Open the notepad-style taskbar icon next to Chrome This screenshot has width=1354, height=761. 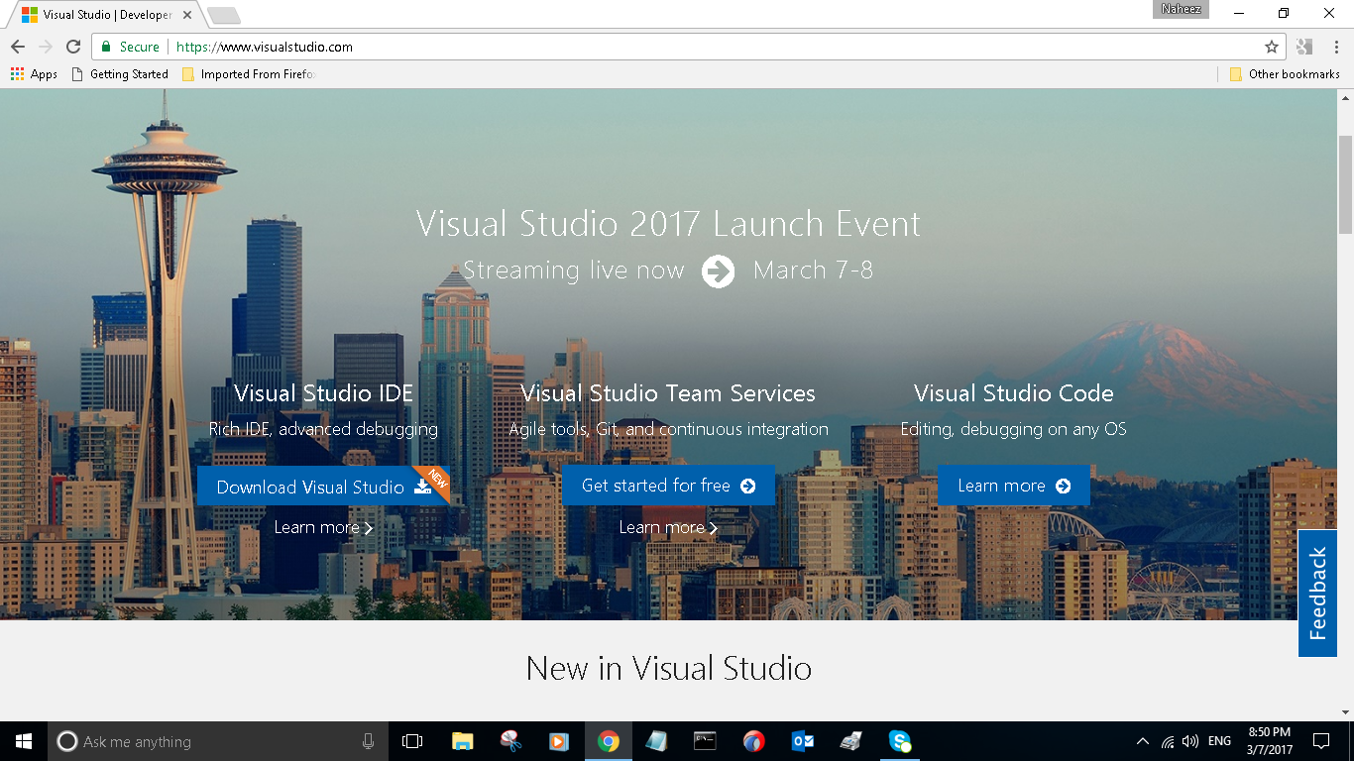[x=656, y=741]
